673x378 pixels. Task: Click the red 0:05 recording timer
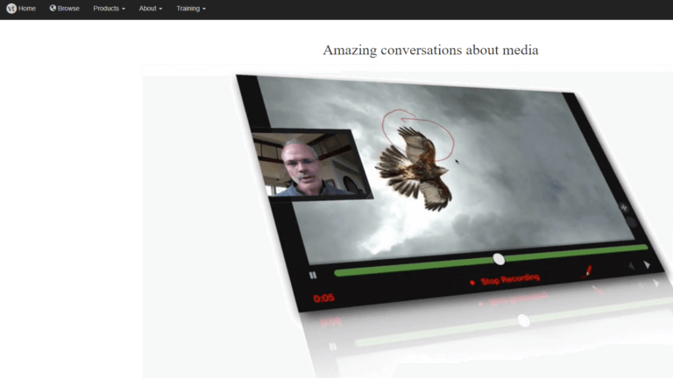(x=323, y=298)
